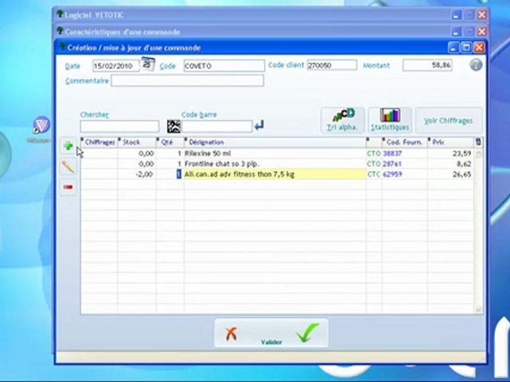510x382 pixels.
Task: Click the orange cancel X icon
Action: (x=231, y=334)
